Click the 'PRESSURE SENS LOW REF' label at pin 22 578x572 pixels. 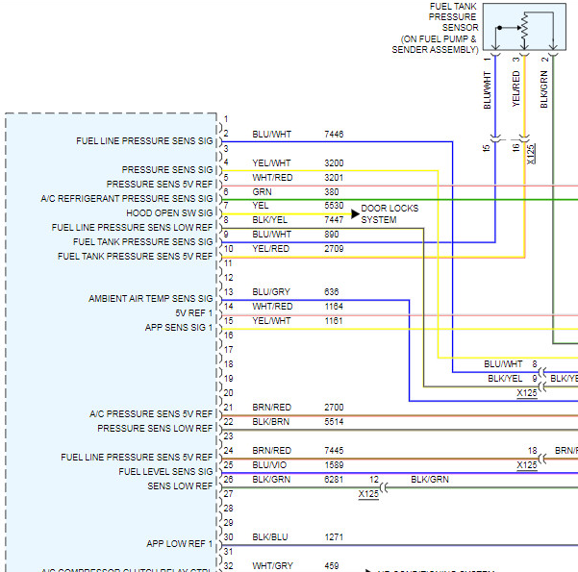[x=155, y=428]
